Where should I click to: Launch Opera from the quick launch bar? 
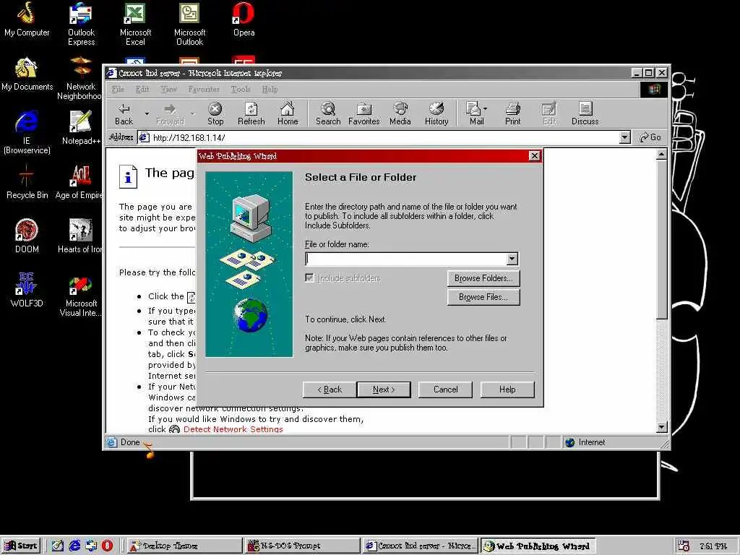[107, 546]
